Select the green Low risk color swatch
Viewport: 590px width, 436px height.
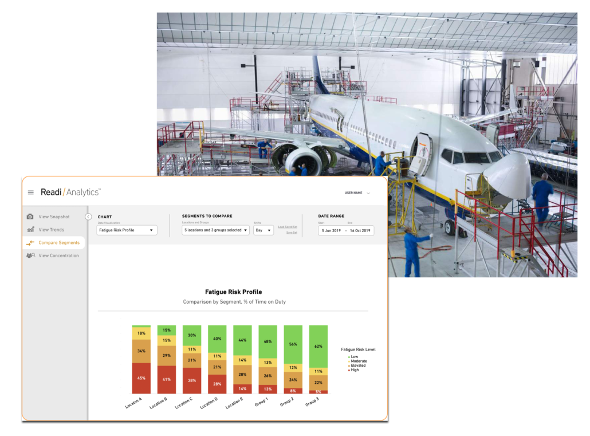pyautogui.click(x=349, y=357)
